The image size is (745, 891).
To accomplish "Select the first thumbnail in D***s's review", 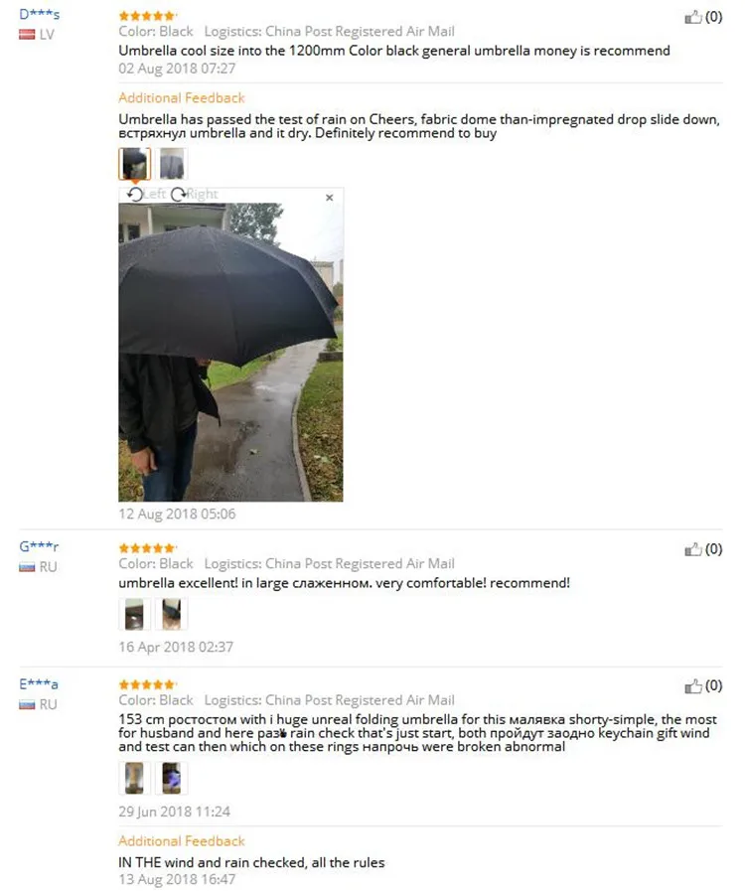I will pos(135,164).
